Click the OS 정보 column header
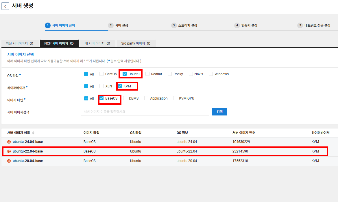This screenshot has width=338, height=202. pos(182,133)
